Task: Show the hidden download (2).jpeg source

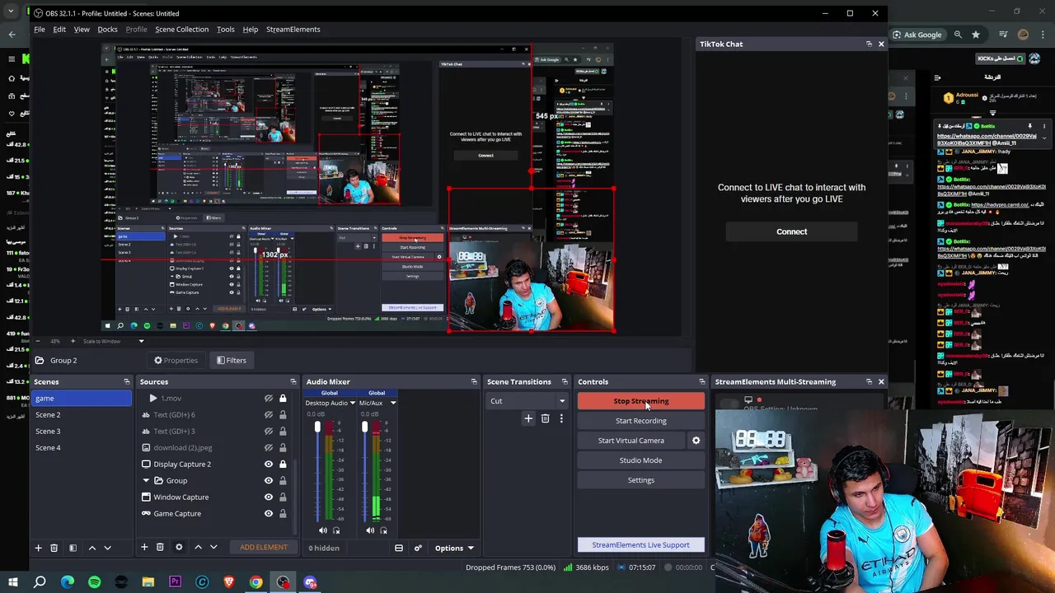Action: (269, 447)
